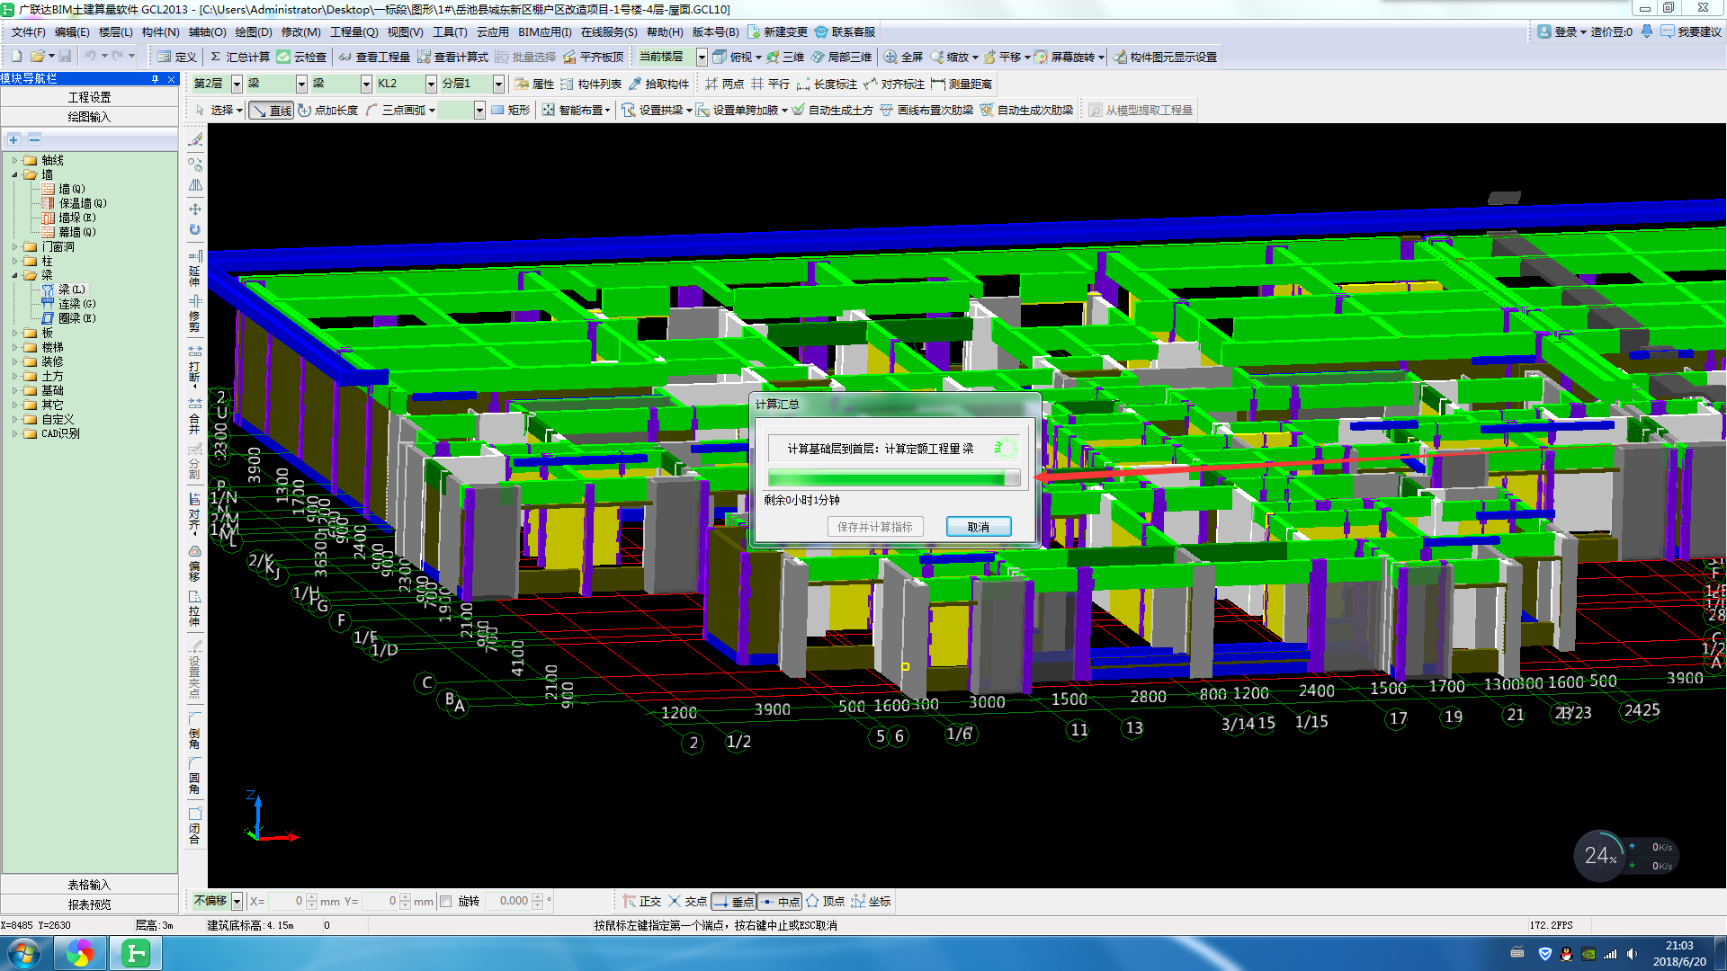Pin the 模块导航栏 panel
Screen dimensions: 1727x971
point(155,79)
